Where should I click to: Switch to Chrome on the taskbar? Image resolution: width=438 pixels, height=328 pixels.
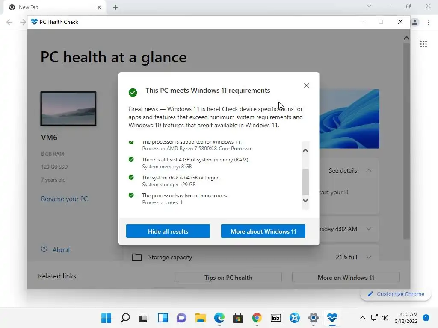point(257,318)
